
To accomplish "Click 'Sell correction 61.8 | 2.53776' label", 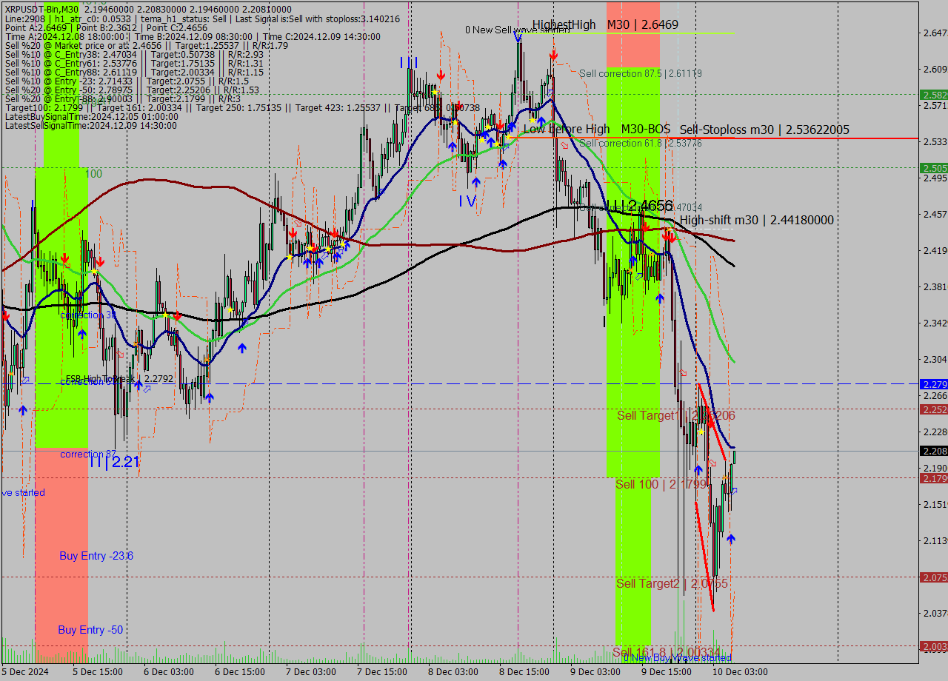I will coord(641,143).
